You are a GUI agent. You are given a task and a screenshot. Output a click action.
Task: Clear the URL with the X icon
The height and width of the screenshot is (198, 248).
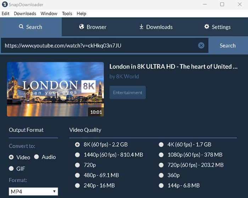201,46
